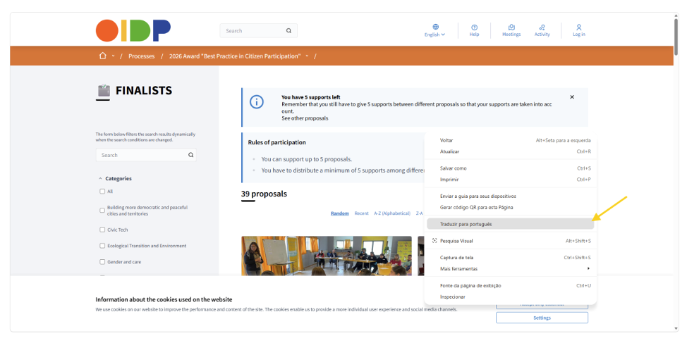Tick the Gender and care checkbox
Screen dimensions: 687x343
tap(102, 261)
